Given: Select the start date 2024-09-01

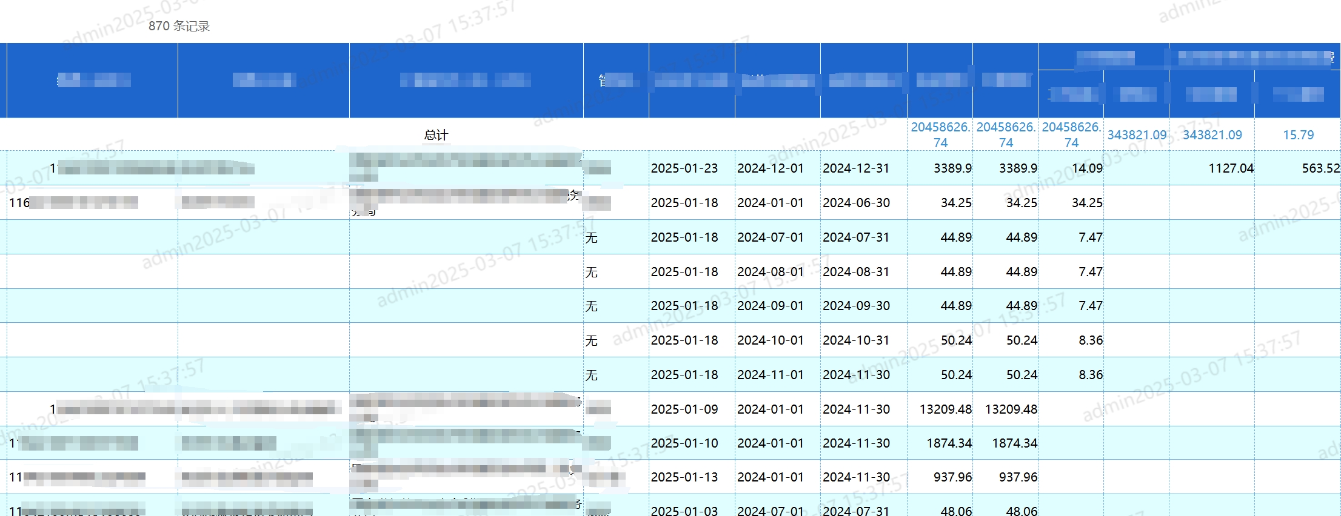Looking at the screenshot, I should tap(770, 306).
